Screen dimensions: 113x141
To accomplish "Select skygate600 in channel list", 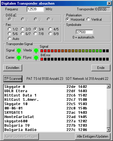I will tap(55, 121).
